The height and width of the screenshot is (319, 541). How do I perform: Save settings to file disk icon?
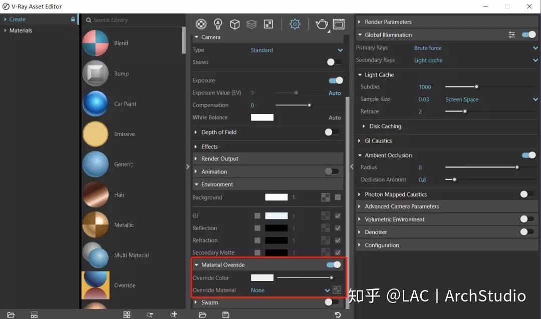coord(225,314)
